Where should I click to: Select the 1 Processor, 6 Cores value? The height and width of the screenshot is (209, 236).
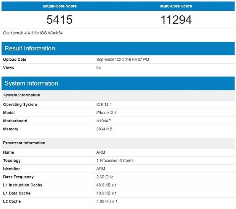(x=115, y=161)
